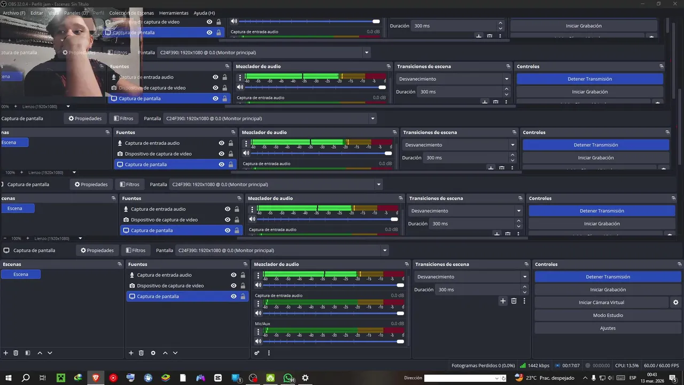Open the Ayuda menu

[x=204, y=13]
